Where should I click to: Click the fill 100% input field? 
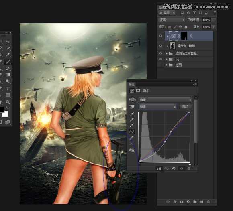point(206,27)
